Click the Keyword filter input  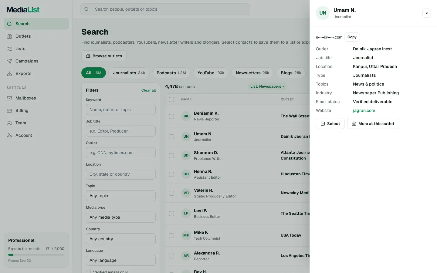coord(121,110)
